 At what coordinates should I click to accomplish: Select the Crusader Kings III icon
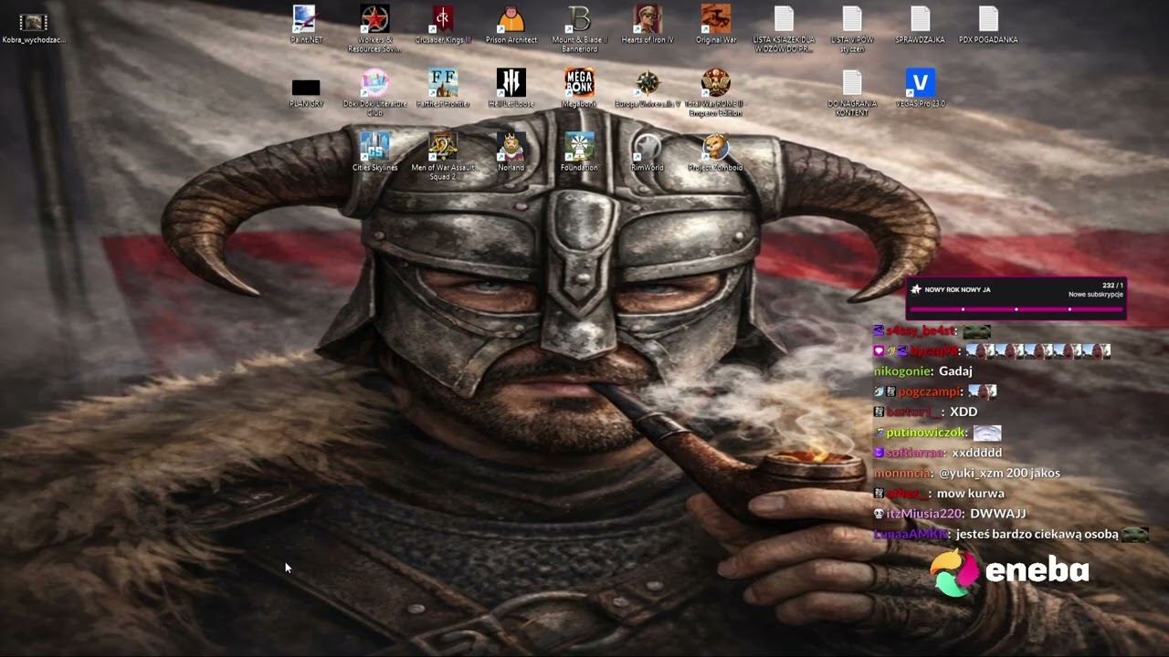click(443, 24)
